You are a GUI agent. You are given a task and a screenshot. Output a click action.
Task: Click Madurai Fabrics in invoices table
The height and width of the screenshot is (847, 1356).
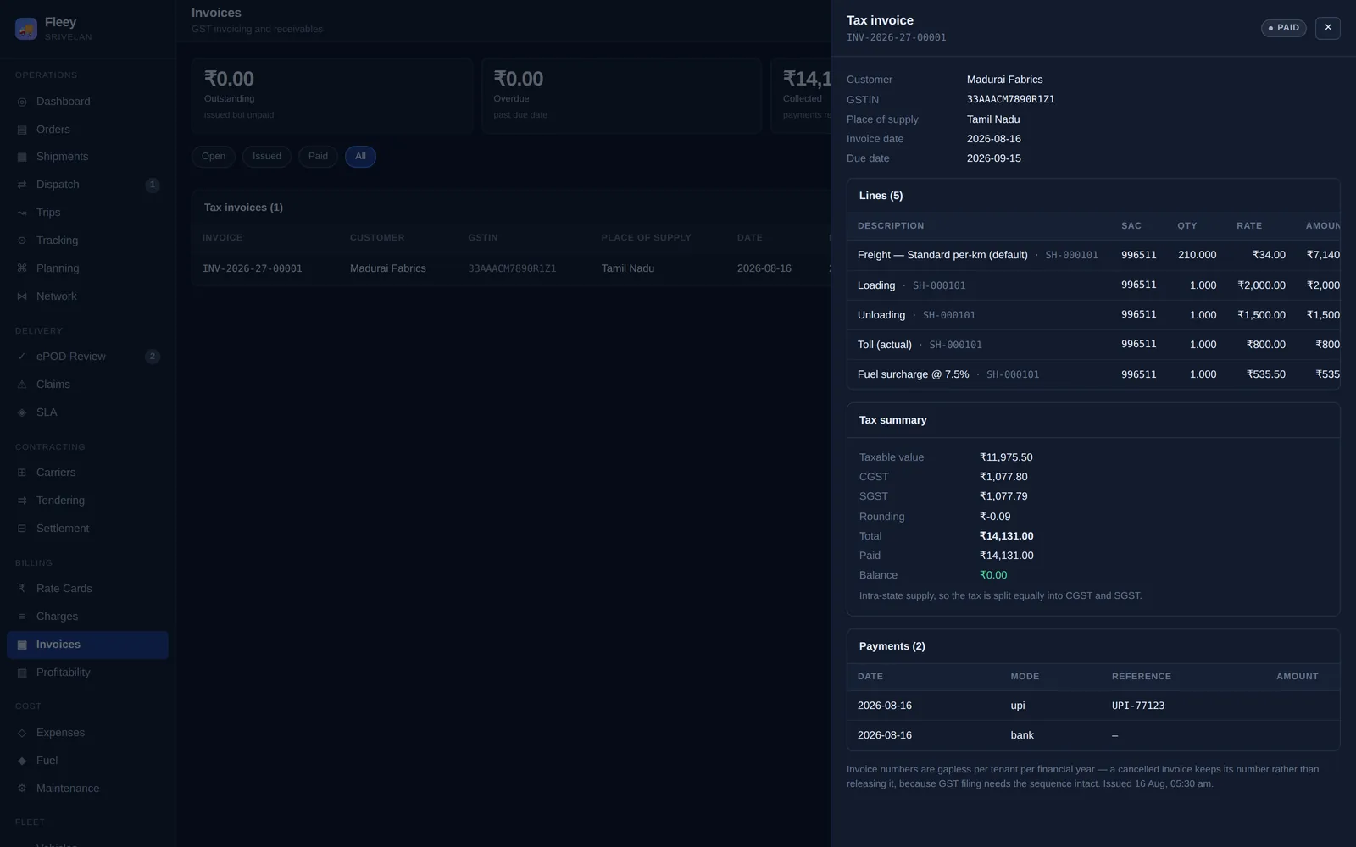pos(388,268)
